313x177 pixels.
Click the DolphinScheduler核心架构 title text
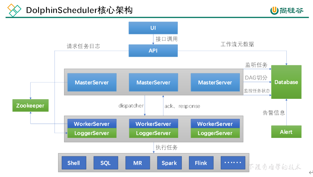[79, 10]
